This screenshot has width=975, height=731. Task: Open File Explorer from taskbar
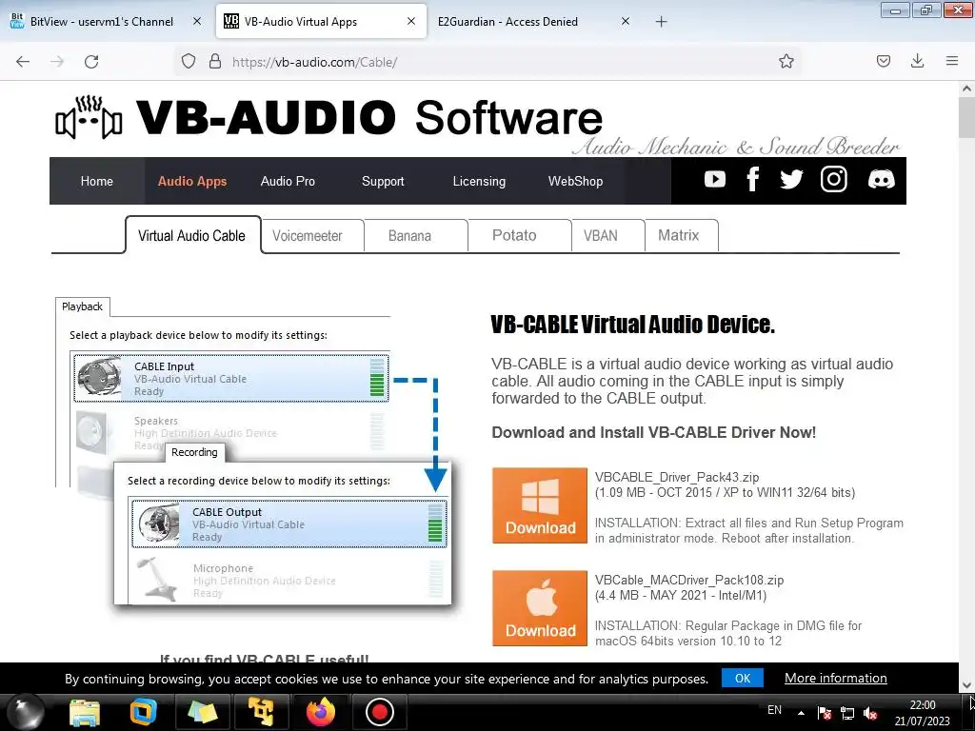84,712
